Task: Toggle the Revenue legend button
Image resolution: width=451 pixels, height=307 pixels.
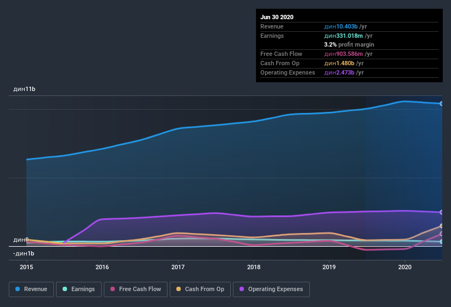Action: pos(31,289)
